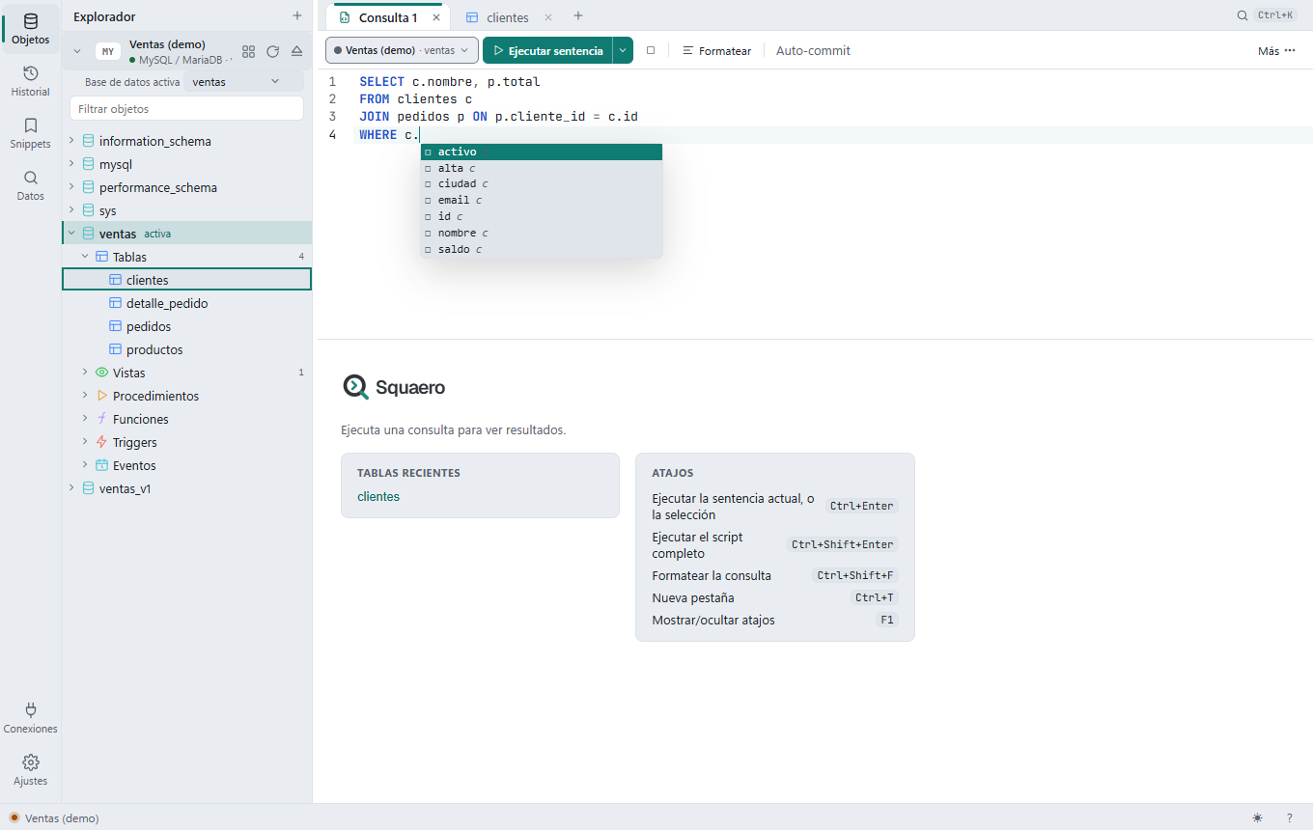
Task: Close the Consulta 1 tab
Action: [436, 17]
